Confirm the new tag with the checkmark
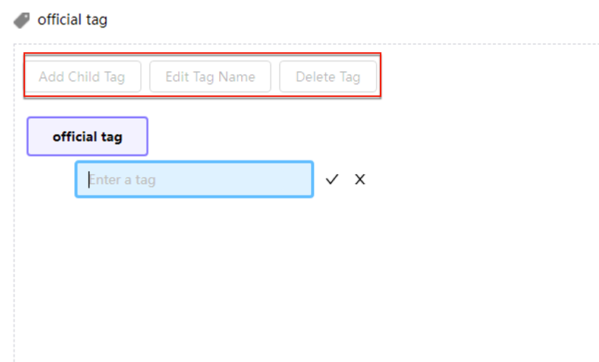This screenshot has width=599, height=362. [x=332, y=179]
